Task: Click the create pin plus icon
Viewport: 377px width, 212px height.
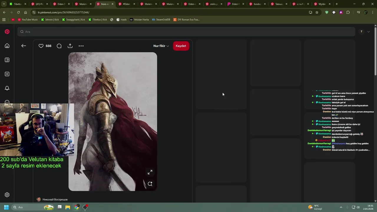Action: pyautogui.click(x=7, y=74)
